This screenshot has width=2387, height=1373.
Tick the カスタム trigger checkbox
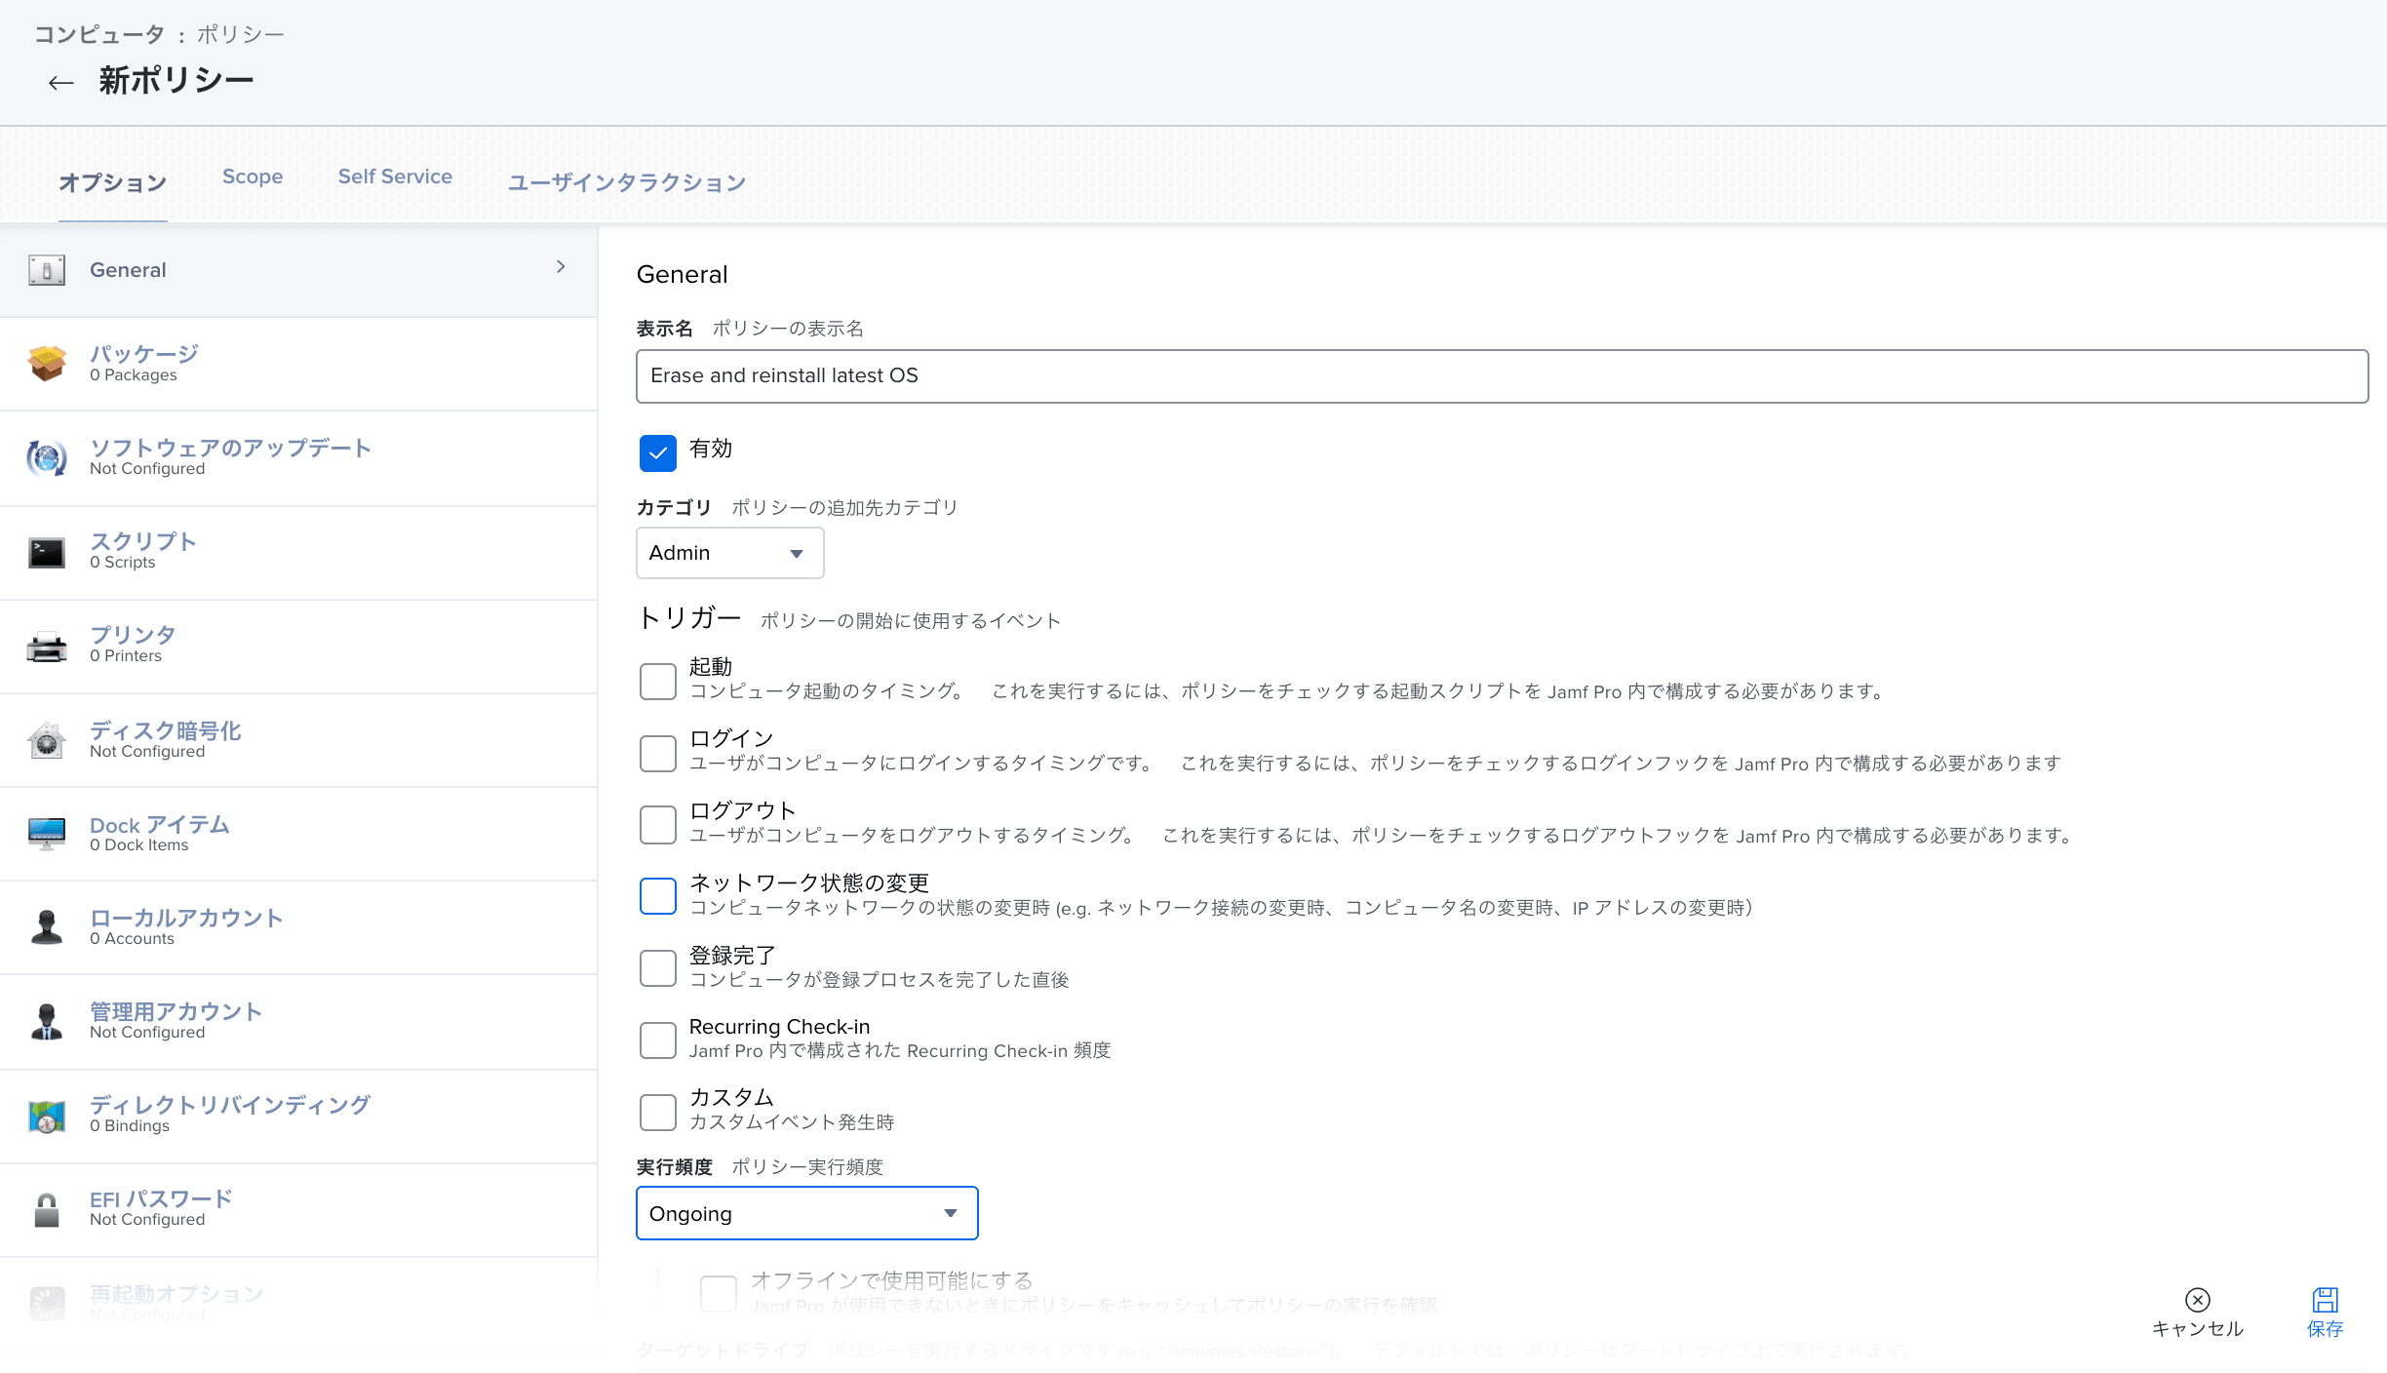(x=658, y=1112)
